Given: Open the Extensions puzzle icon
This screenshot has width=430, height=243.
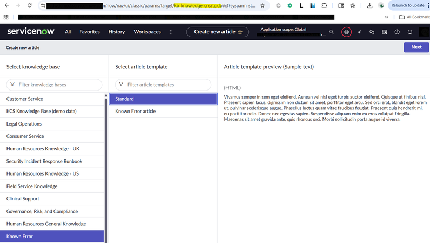Looking at the screenshot, I should 324,5.
